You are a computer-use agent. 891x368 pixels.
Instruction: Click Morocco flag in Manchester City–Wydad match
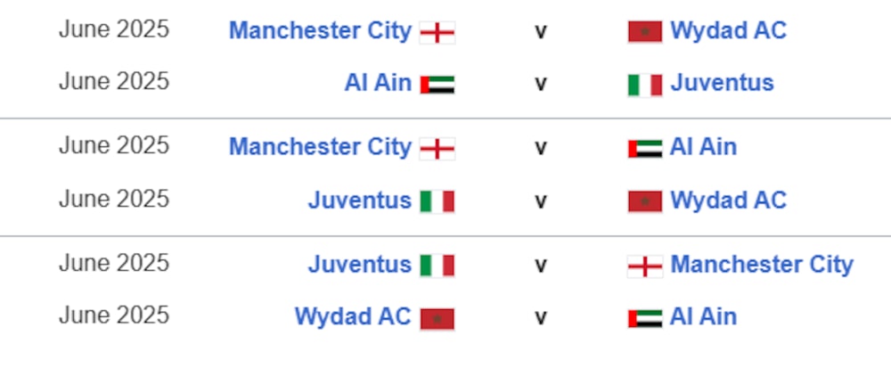(644, 32)
